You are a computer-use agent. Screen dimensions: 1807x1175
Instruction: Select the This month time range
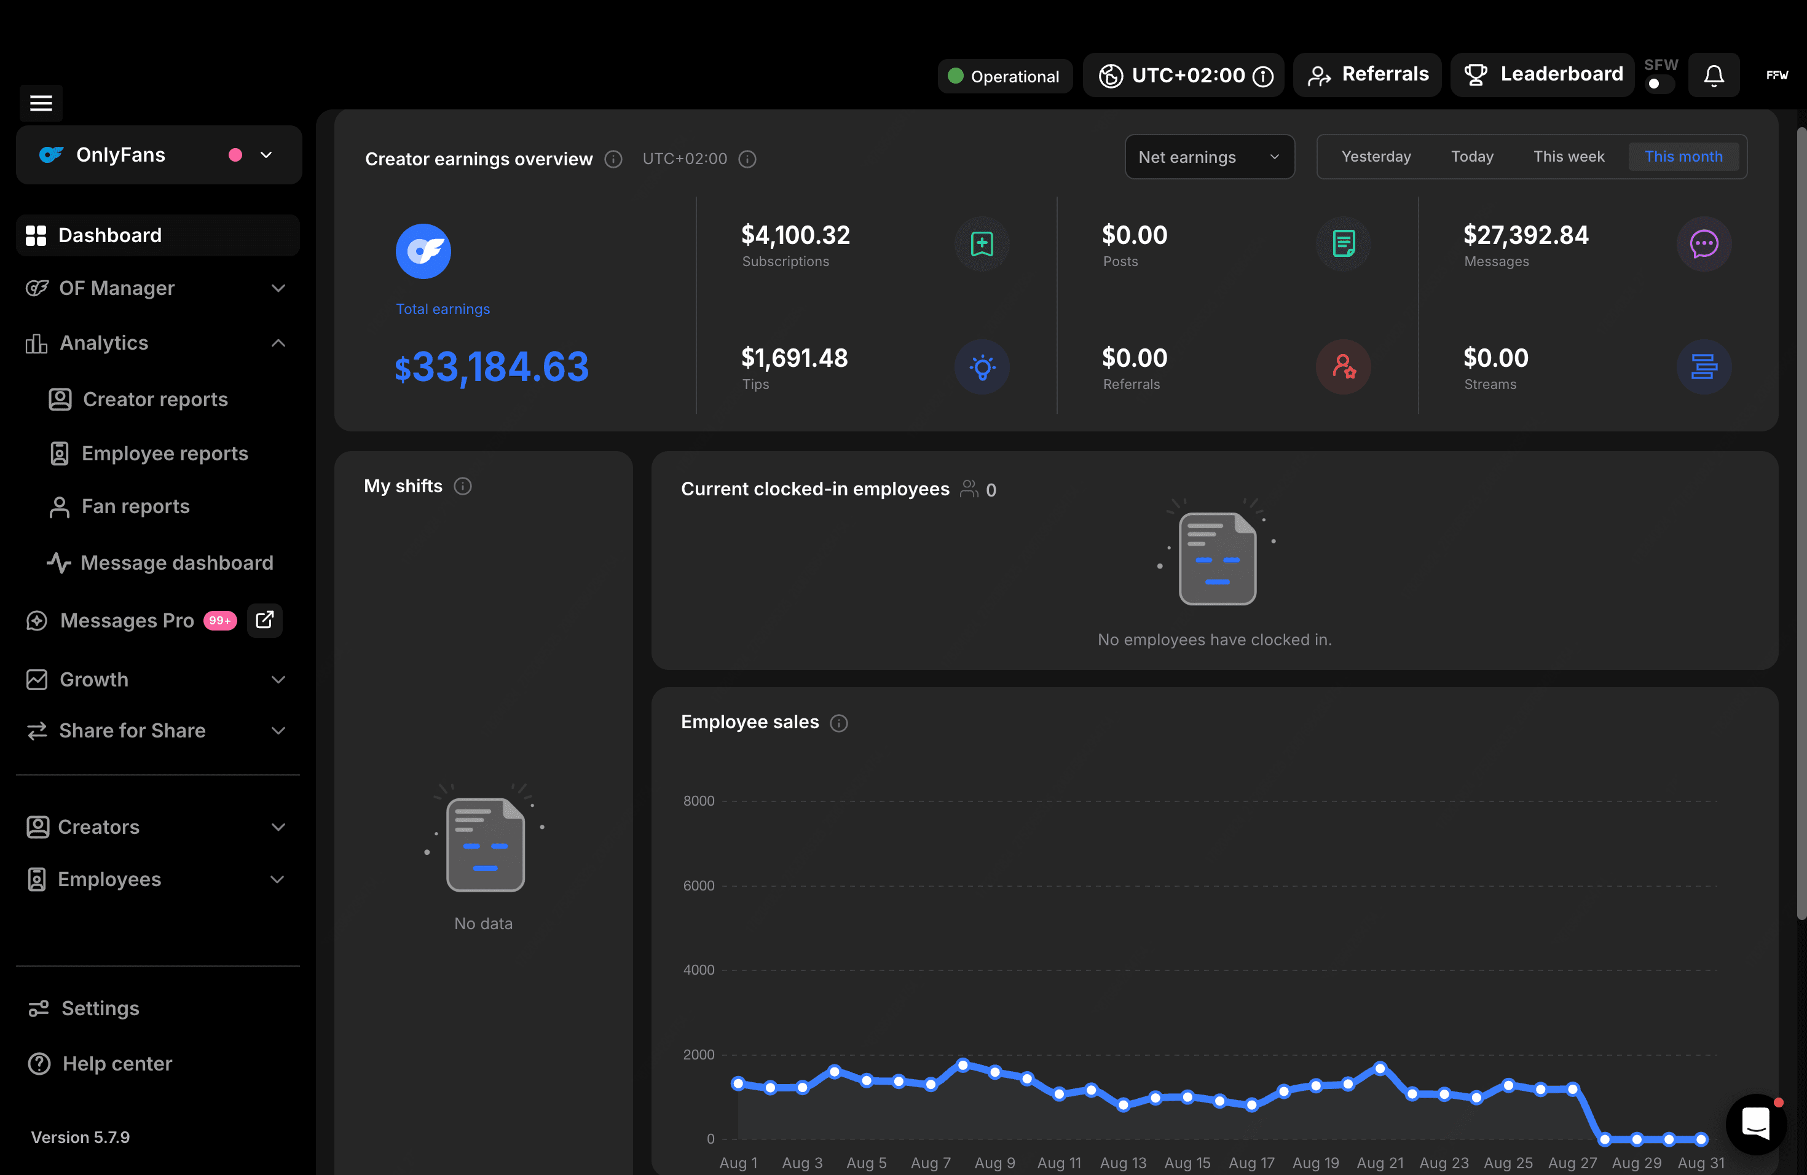(x=1683, y=156)
